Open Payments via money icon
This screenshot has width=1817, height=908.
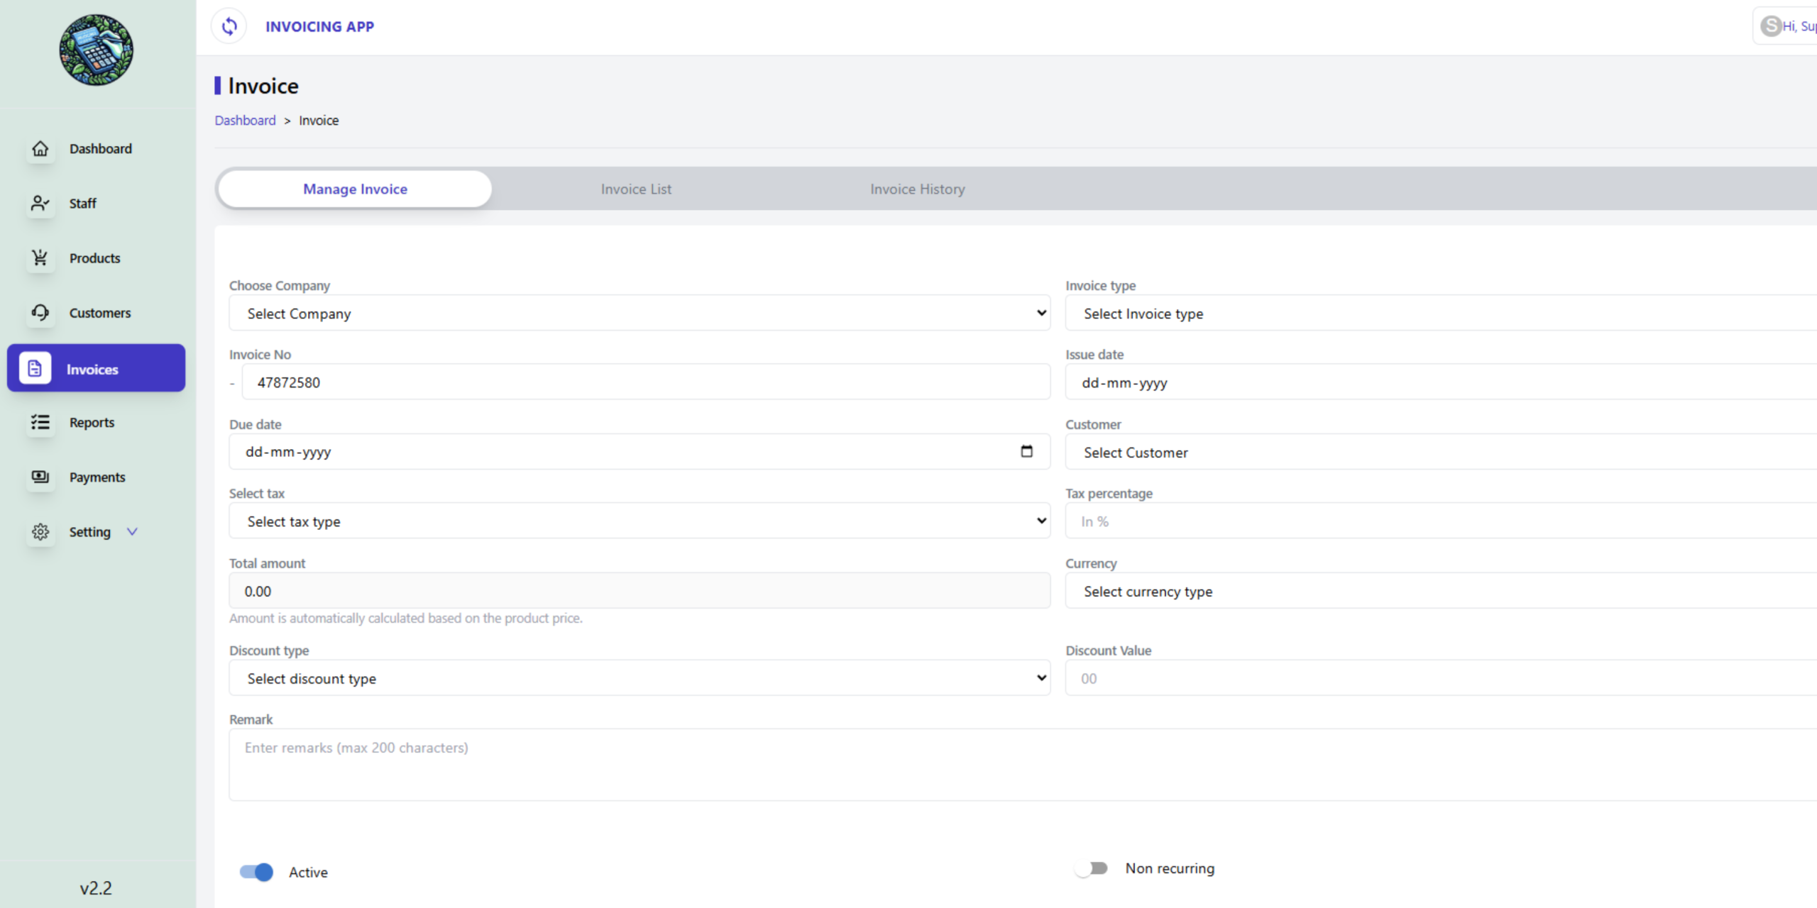(x=40, y=477)
